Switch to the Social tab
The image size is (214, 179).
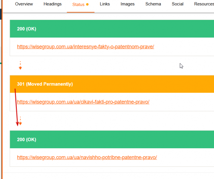point(178,4)
